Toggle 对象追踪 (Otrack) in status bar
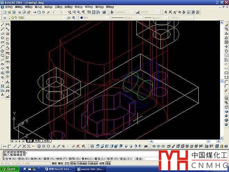 click(93, 163)
